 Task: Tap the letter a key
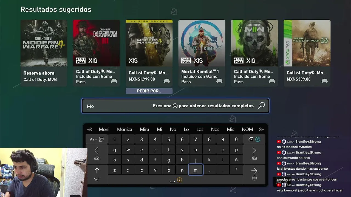pyautogui.click(x=115, y=160)
